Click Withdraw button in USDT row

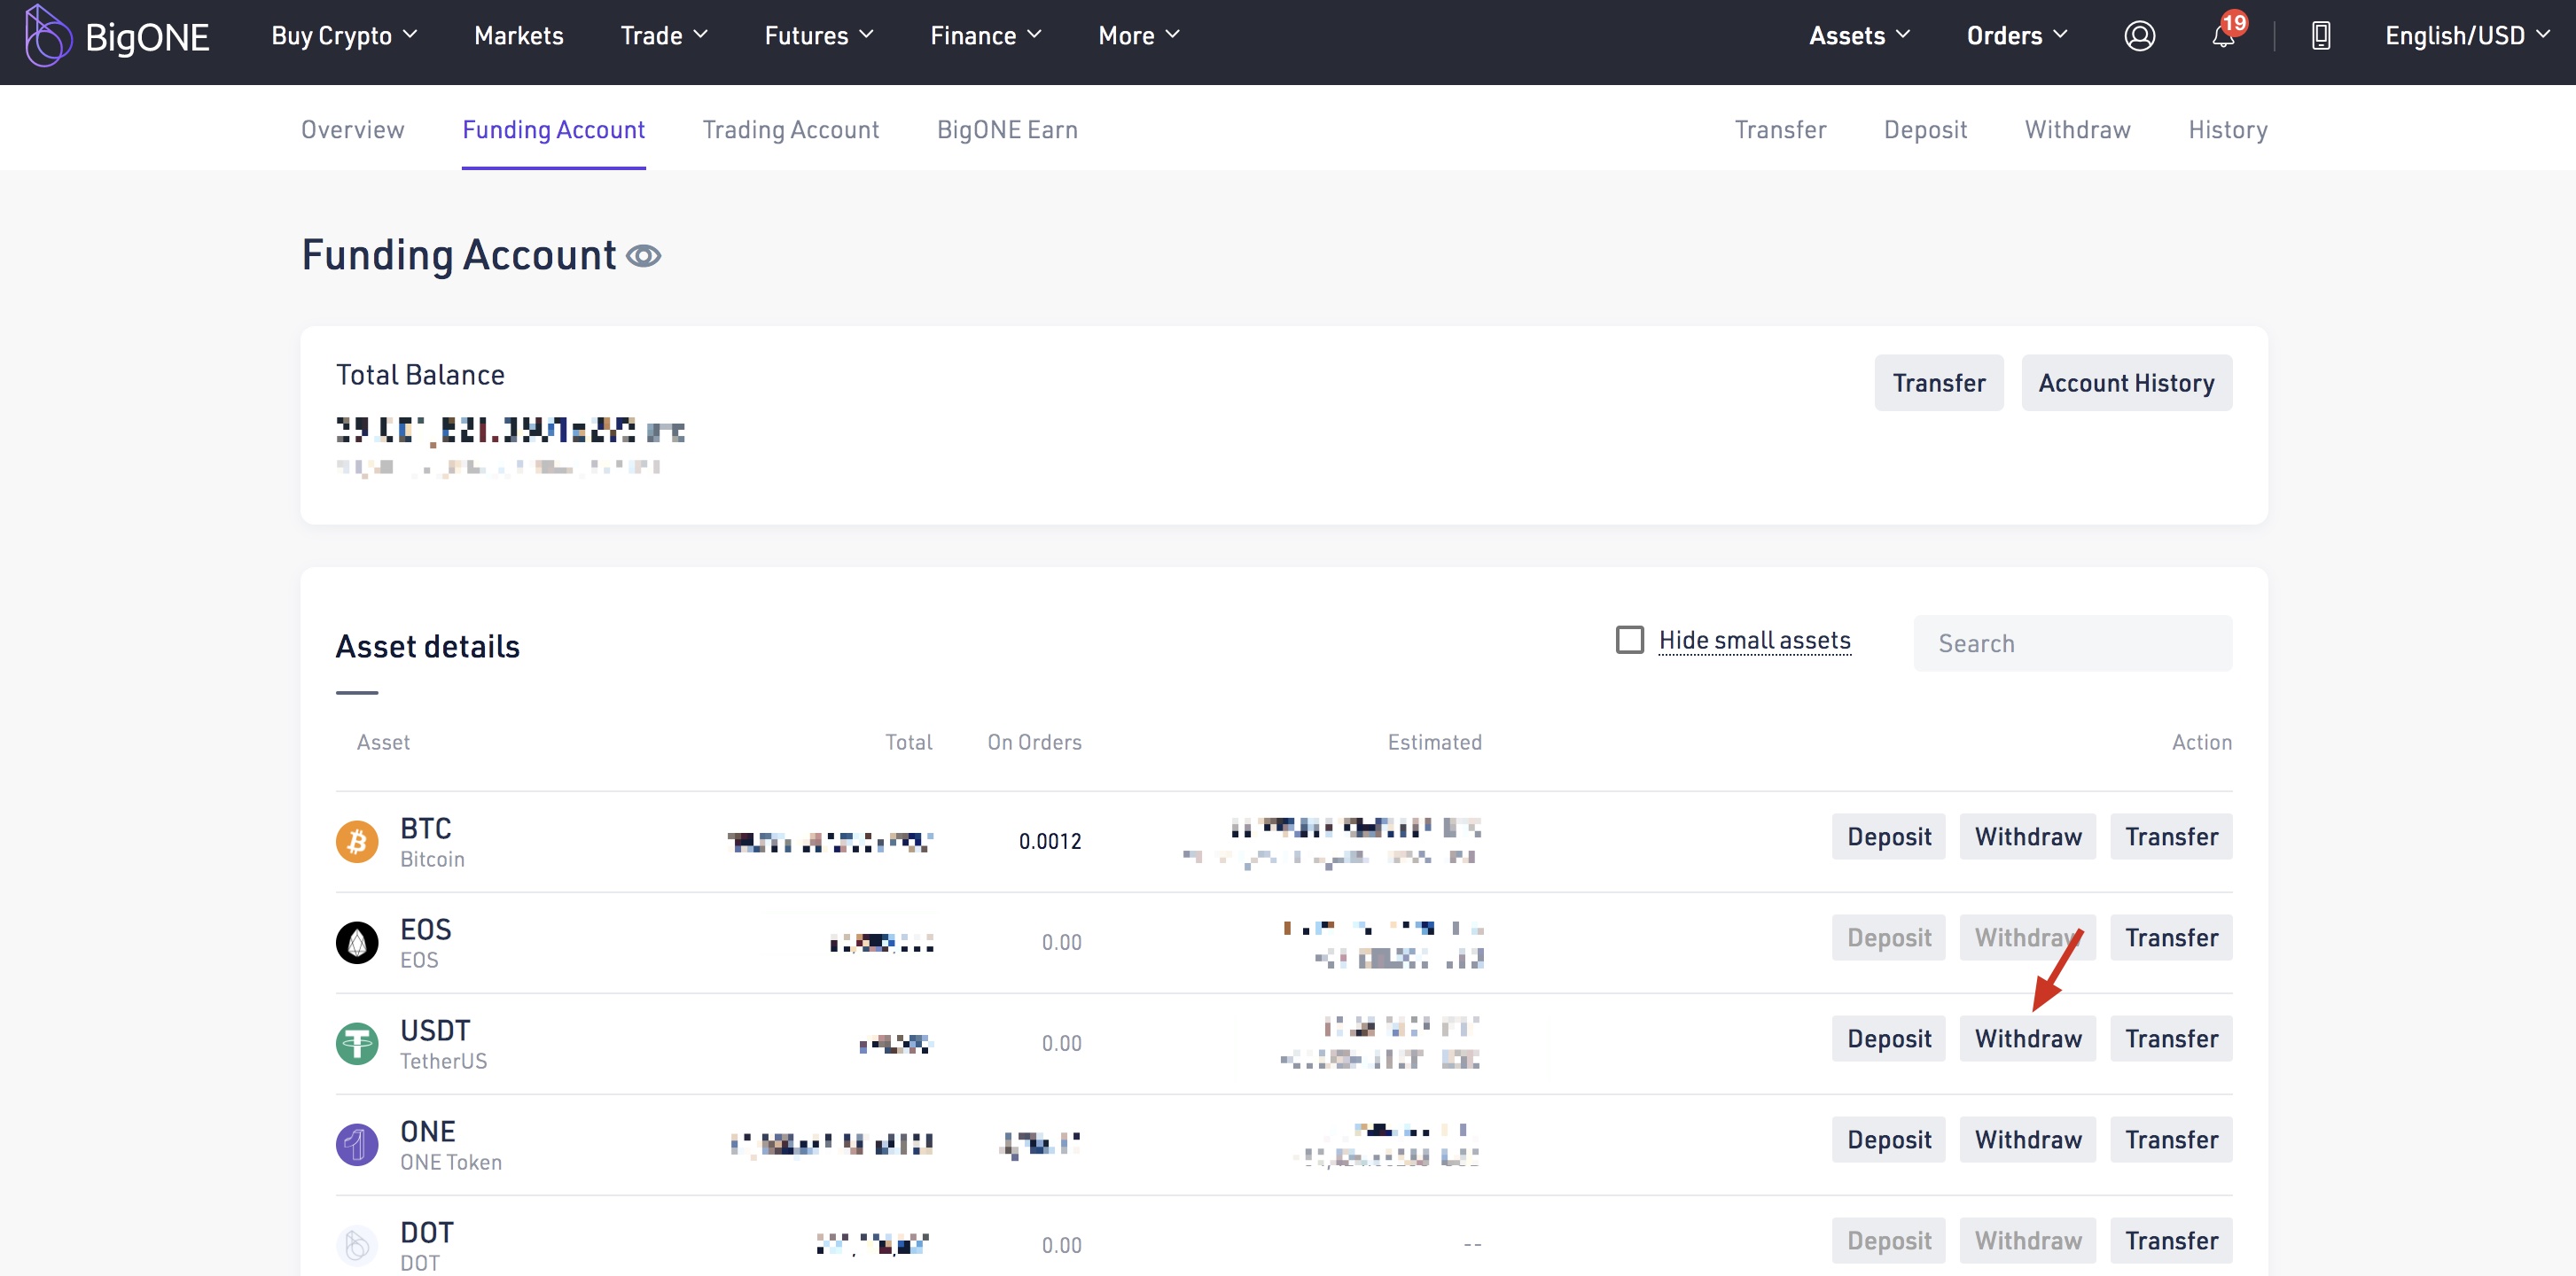point(2027,1039)
